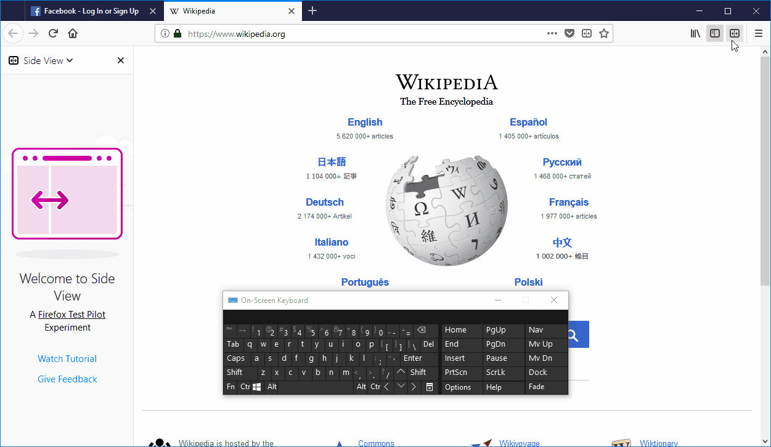
Task: Click the back navigation arrow
Action: [x=12, y=33]
